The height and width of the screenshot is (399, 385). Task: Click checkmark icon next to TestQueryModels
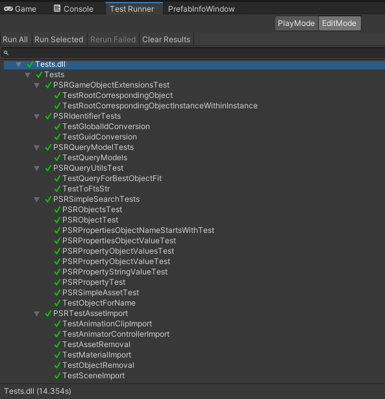(57, 158)
